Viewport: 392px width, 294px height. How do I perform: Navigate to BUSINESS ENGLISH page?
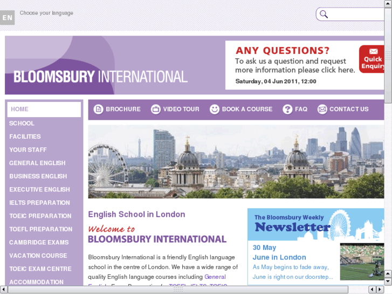point(38,176)
